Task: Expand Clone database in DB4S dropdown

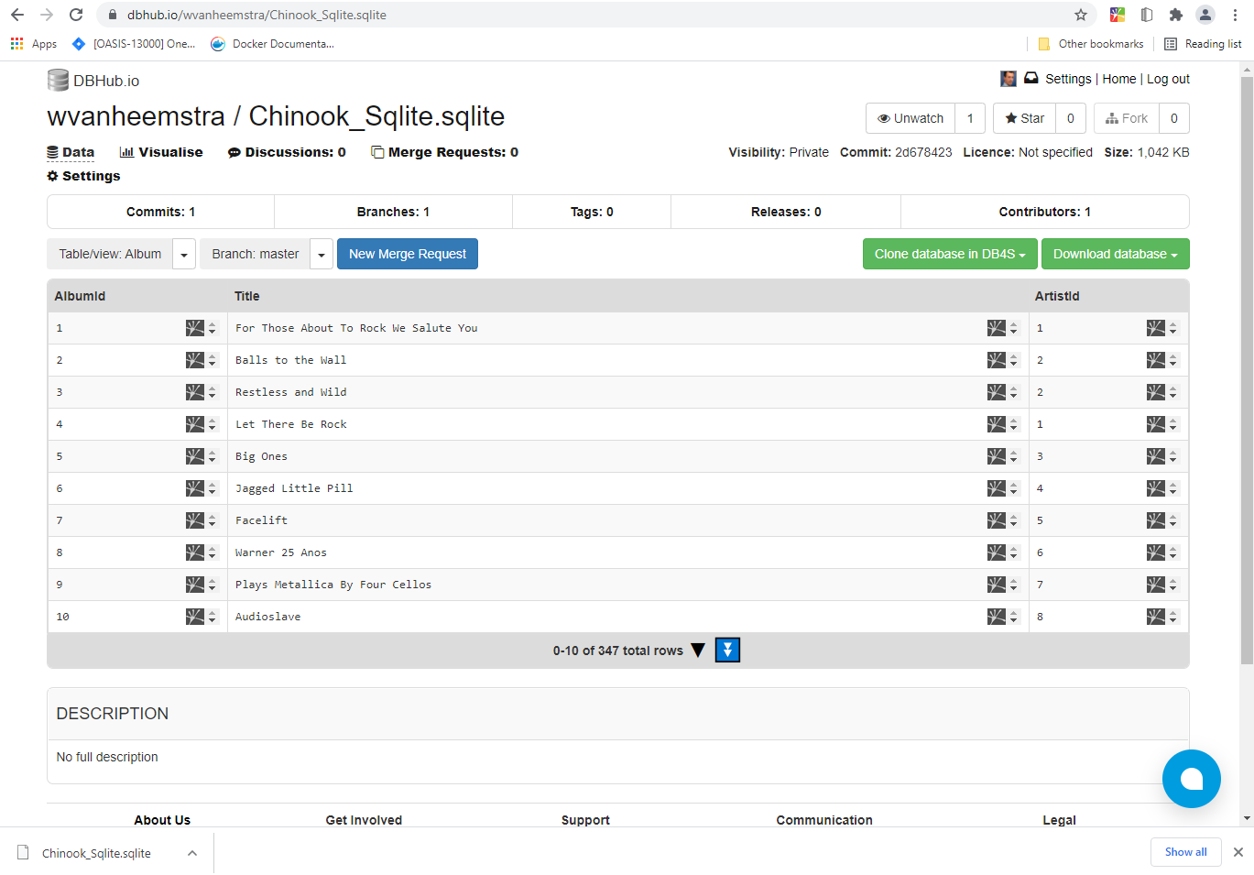Action: coord(950,254)
